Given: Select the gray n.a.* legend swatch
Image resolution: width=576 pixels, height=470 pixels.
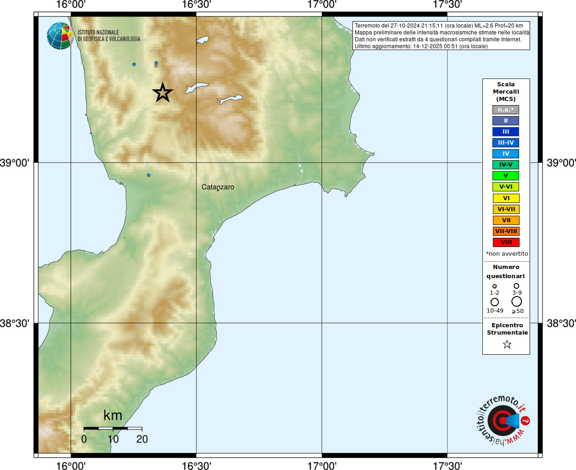Looking at the screenshot, I should tap(506, 110).
